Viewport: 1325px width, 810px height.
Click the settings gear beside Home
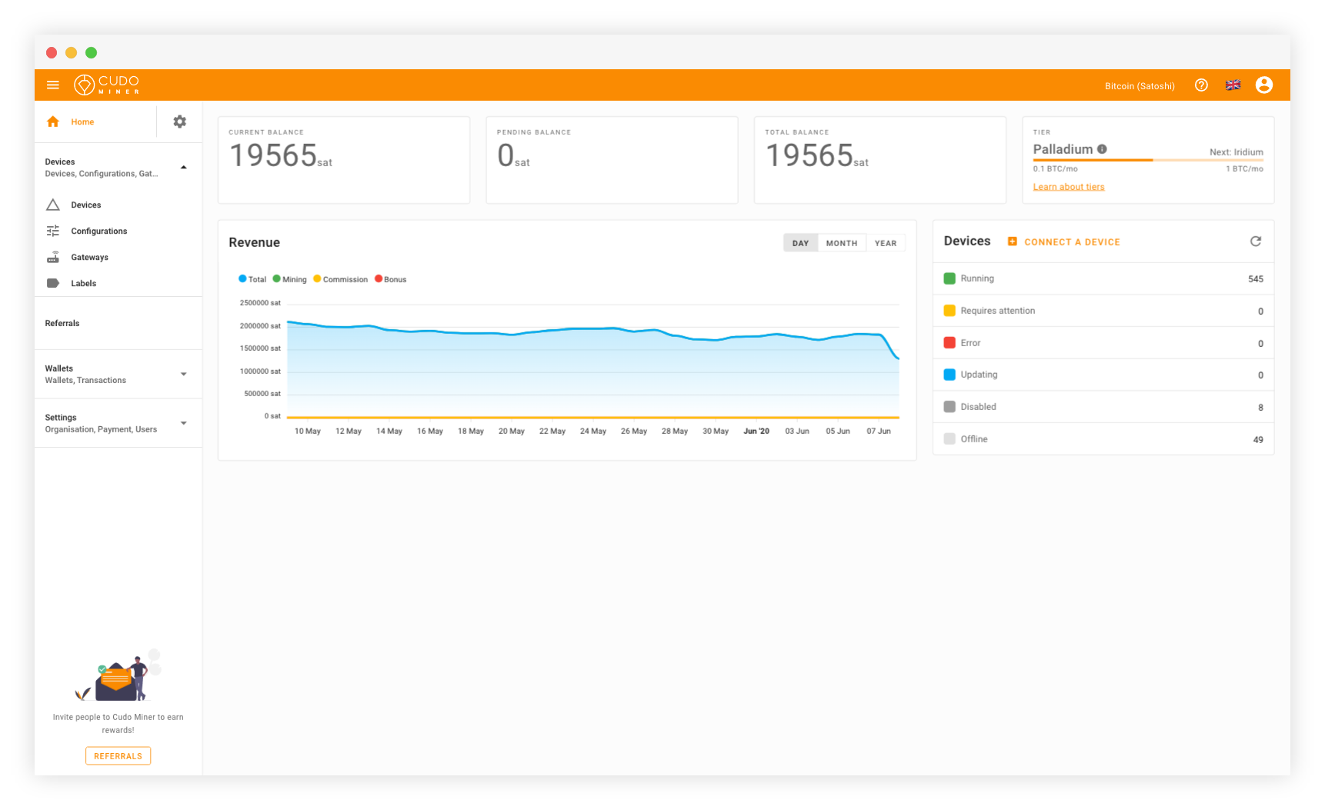[179, 122]
